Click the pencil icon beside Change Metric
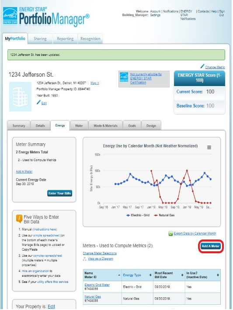 click(202, 66)
